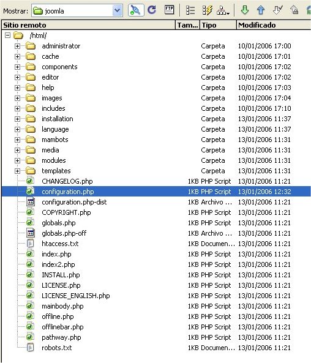Click the index.php file icon

[x=31, y=253]
